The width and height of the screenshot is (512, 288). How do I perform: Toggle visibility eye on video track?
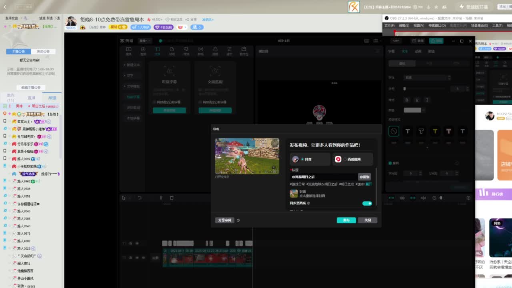tap(137, 259)
